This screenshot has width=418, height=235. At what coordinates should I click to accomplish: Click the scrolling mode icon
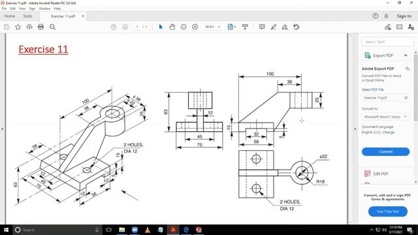coord(245,27)
